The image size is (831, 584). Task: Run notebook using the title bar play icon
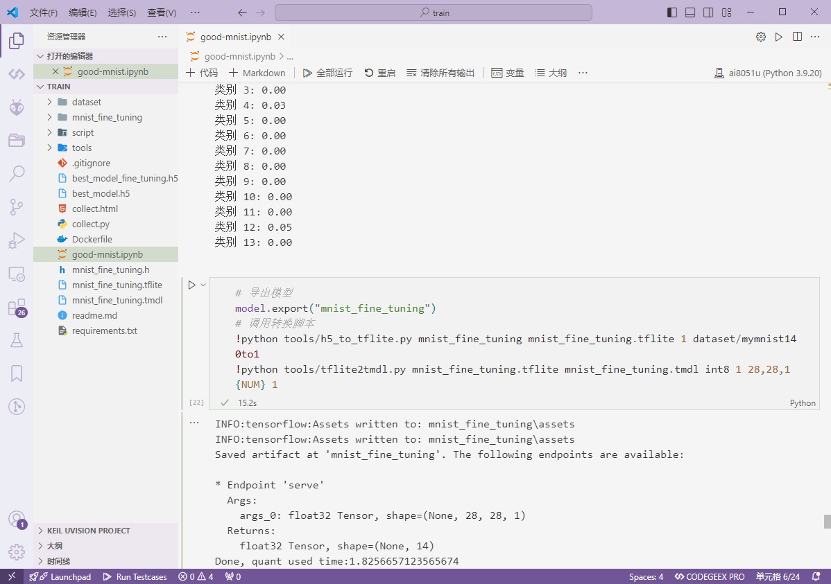[778, 37]
